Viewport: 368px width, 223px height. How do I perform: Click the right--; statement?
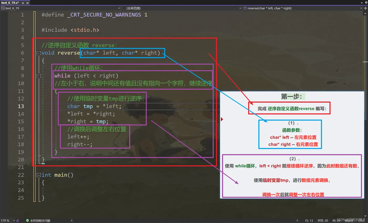click(x=80, y=144)
